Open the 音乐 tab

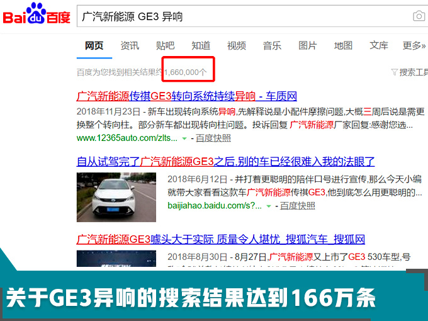click(x=272, y=45)
